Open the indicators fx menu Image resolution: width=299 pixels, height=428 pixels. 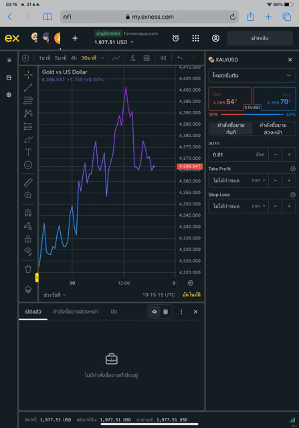pos(133,58)
